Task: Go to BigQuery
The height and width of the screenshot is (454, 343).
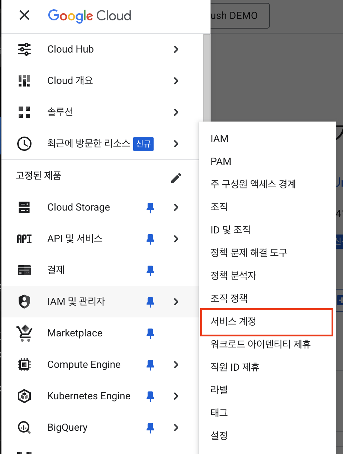Action: click(x=67, y=428)
